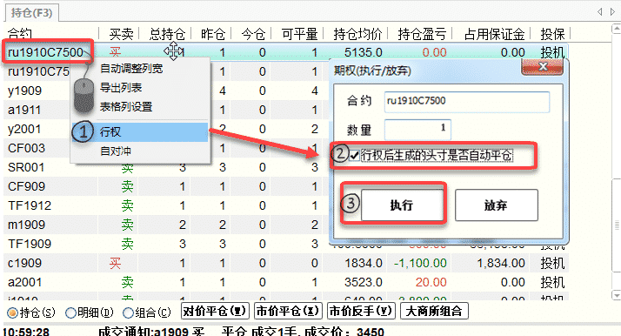
Task: Select the 明细(D) radio button
Action: (70, 312)
